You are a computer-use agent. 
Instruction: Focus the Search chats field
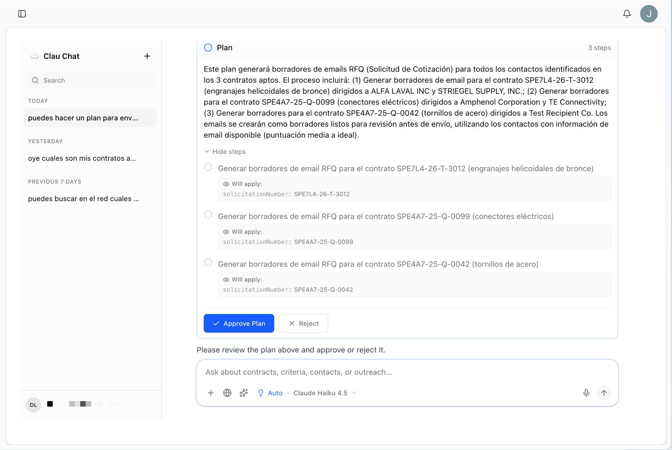pyautogui.click(x=91, y=80)
